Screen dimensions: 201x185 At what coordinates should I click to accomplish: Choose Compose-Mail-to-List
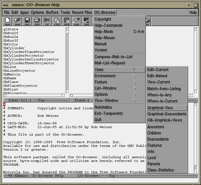coord(120,57)
